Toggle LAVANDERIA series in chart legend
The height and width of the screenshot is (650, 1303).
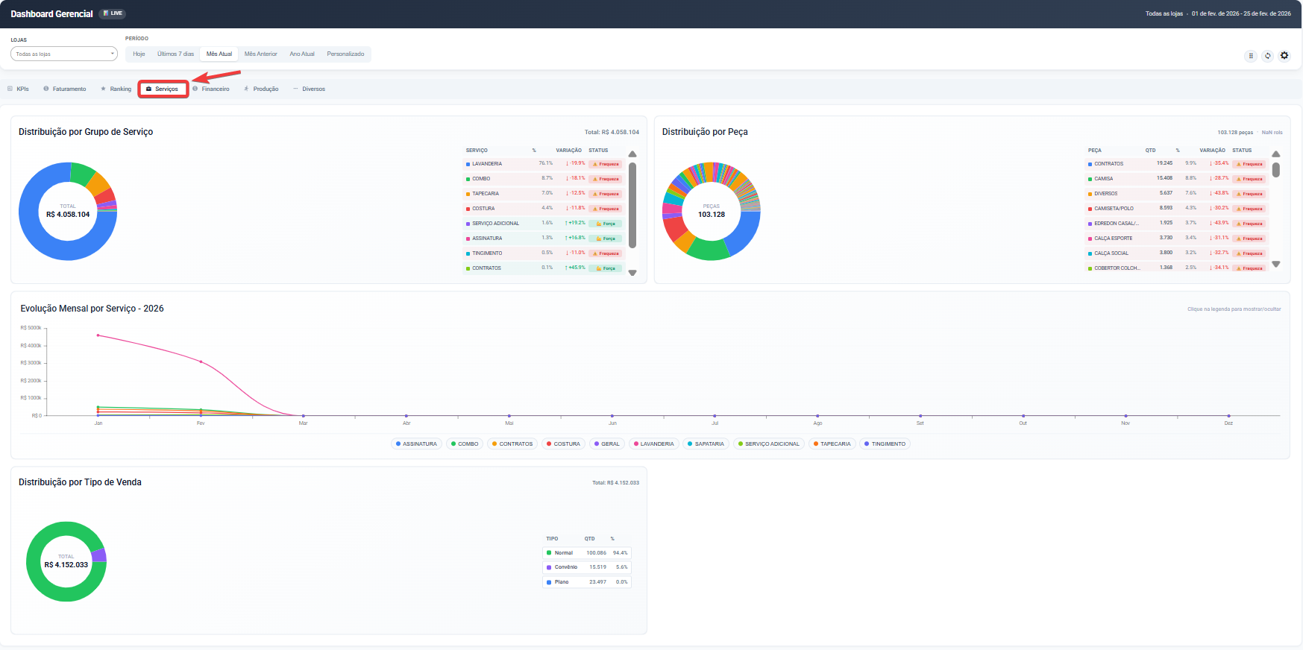tap(653, 444)
